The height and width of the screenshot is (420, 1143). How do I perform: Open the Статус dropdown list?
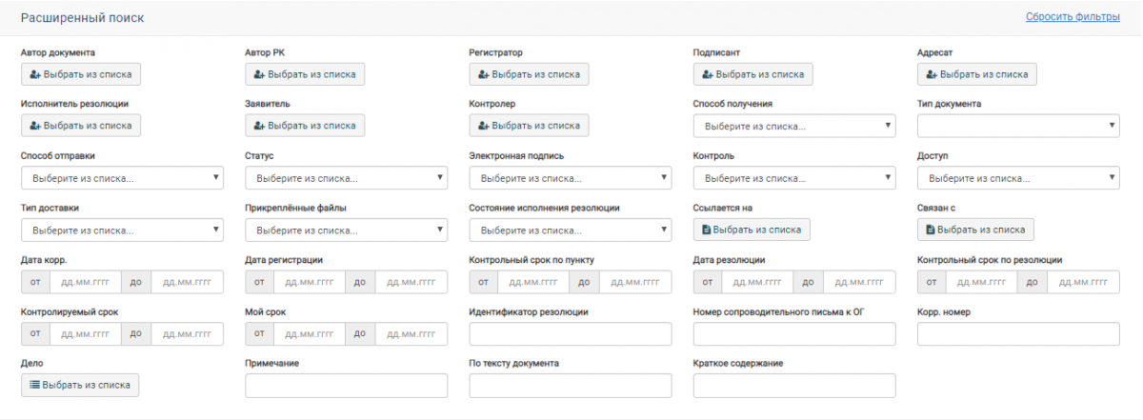click(346, 178)
